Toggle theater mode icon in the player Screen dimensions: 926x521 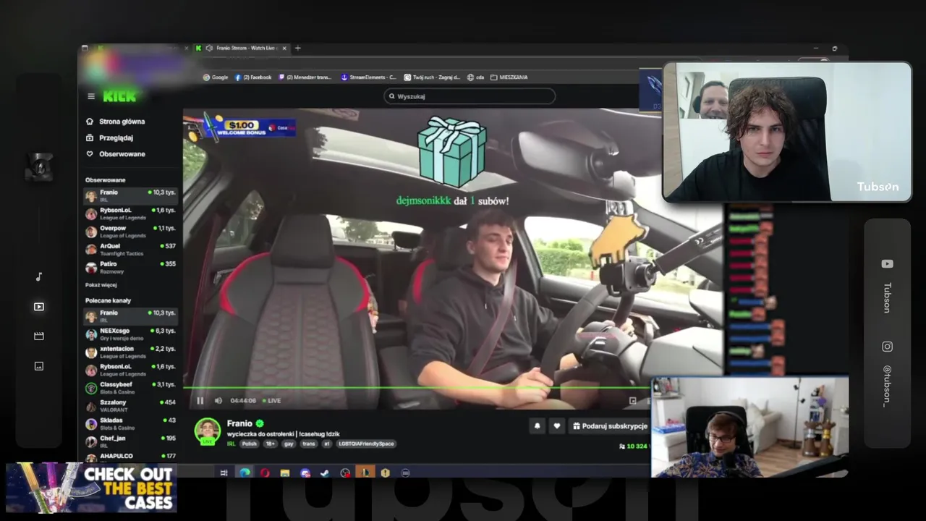pyautogui.click(x=632, y=400)
